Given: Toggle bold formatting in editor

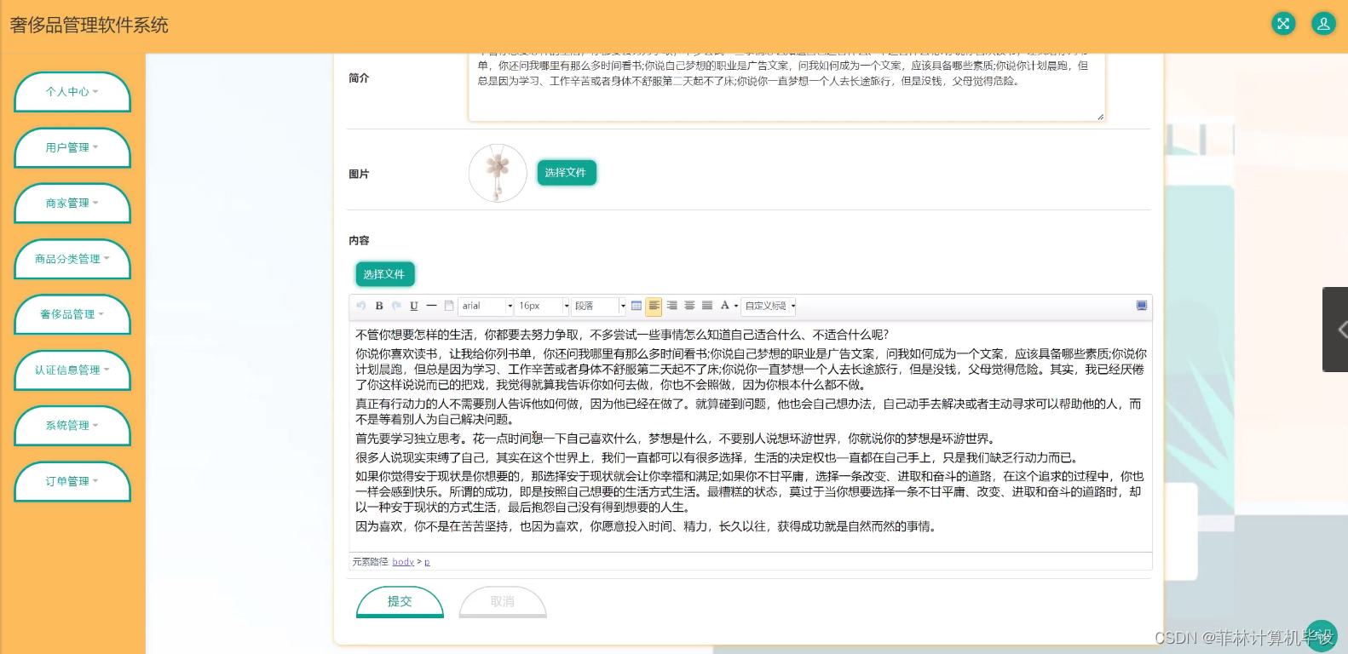Looking at the screenshot, I should tap(379, 306).
